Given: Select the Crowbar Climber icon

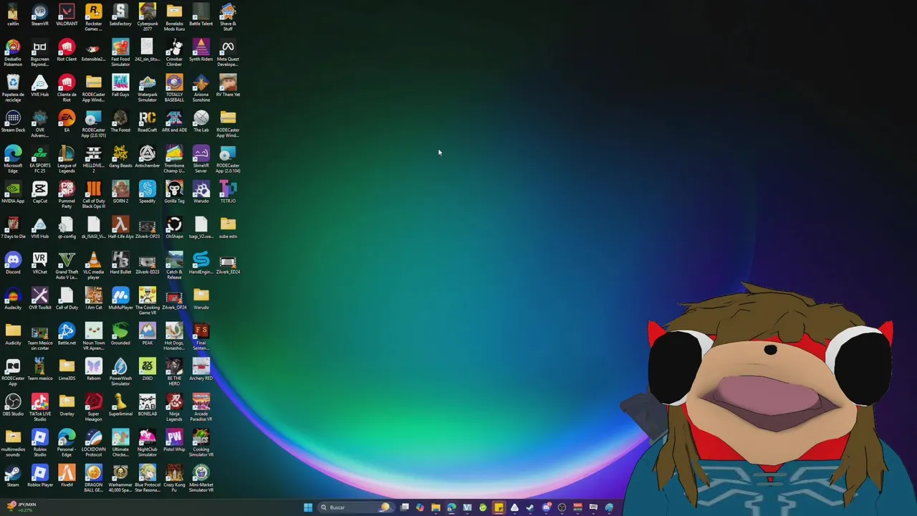Looking at the screenshot, I should coord(174,53).
